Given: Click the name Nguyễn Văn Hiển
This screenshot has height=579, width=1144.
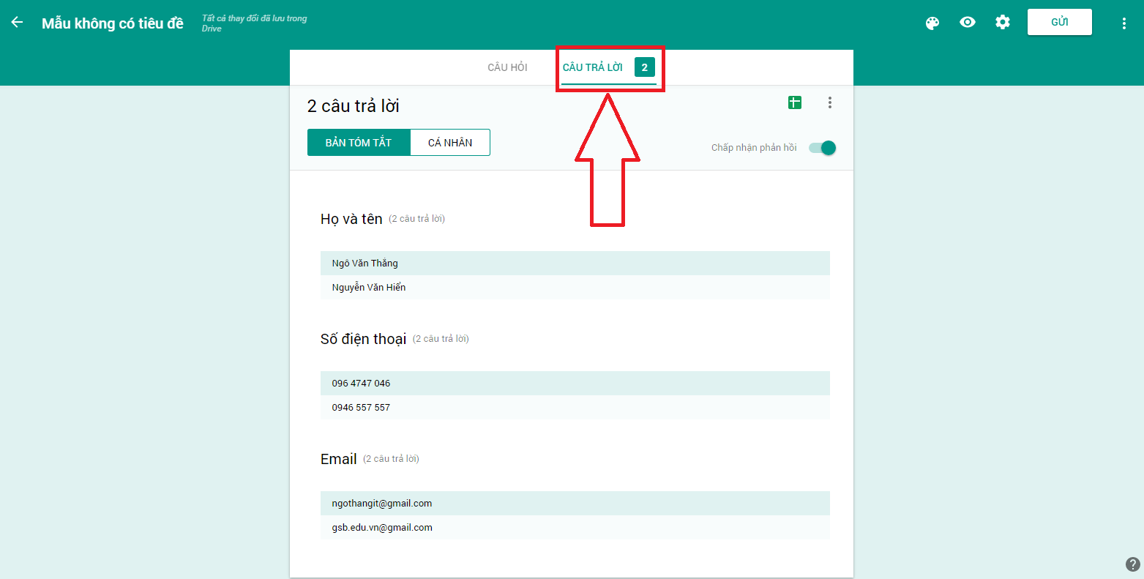Looking at the screenshot, I should pos(369,288).
